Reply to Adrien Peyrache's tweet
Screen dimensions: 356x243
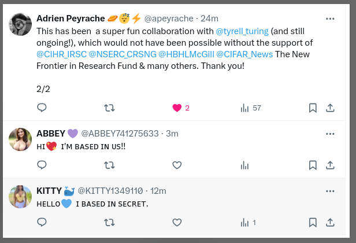point(42,108)
